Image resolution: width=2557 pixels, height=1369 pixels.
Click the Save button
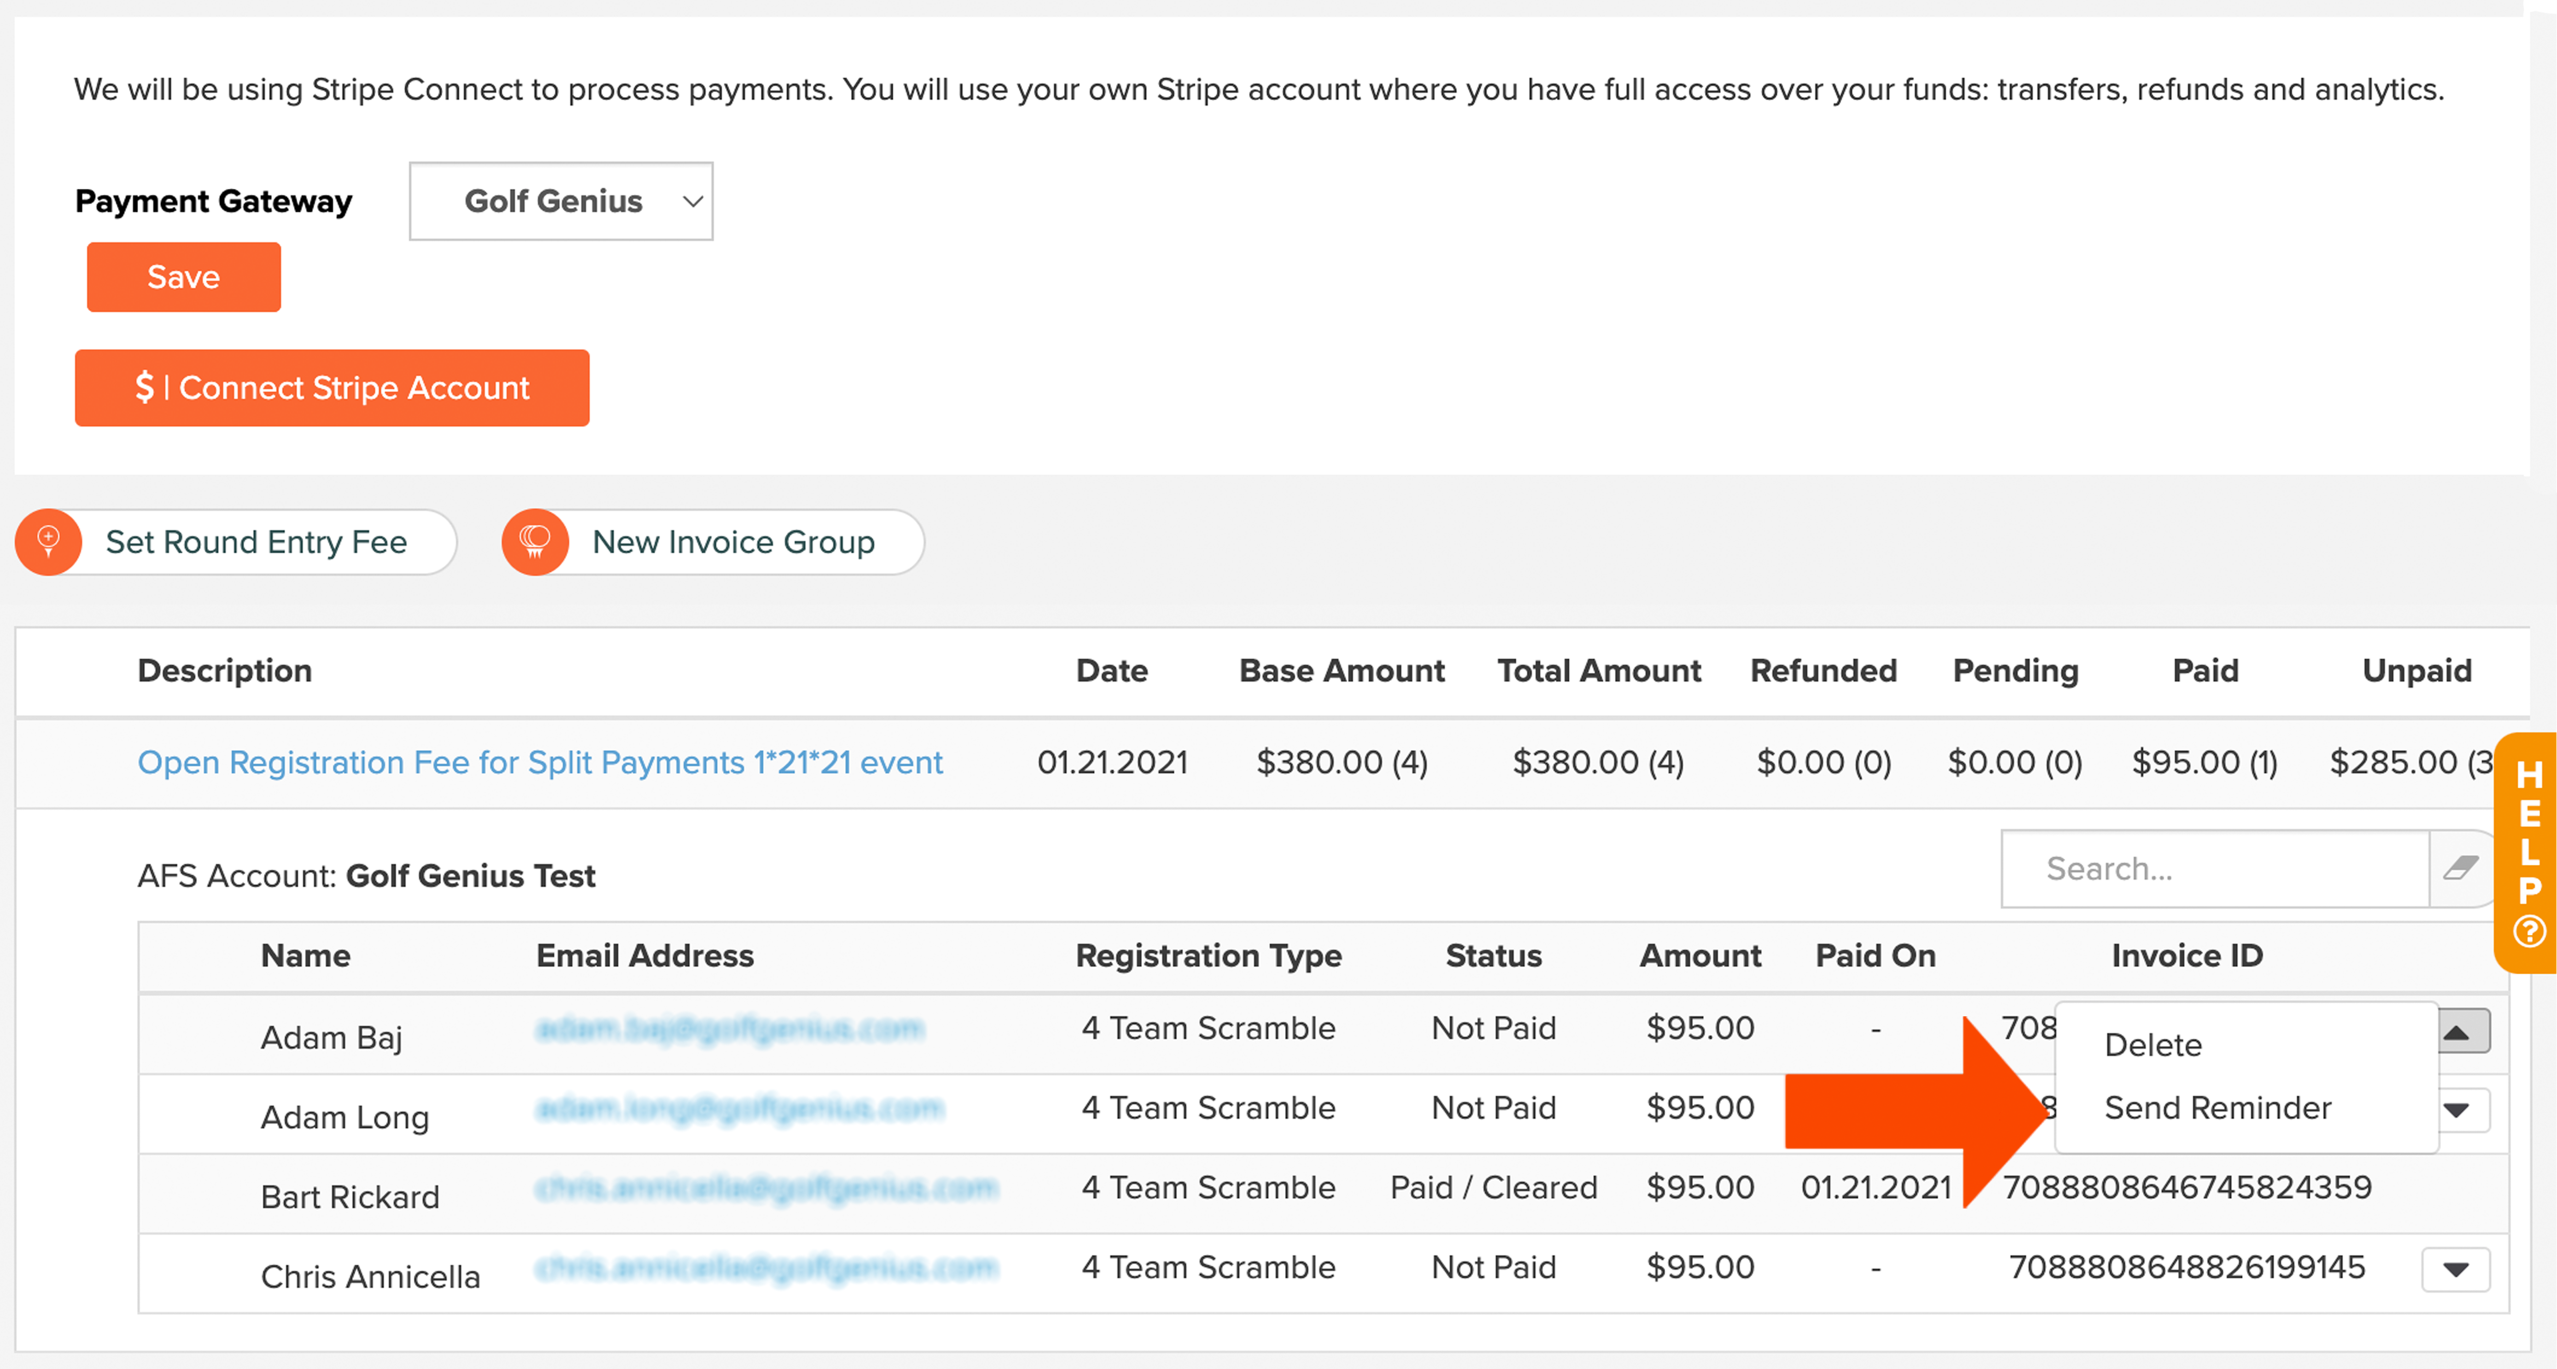tap(184, 277)
